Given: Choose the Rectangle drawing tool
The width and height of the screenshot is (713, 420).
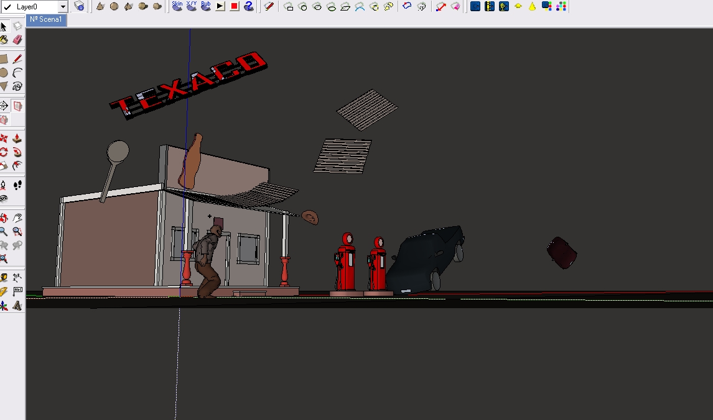Looking at the screenshot, I should point(4,59).
